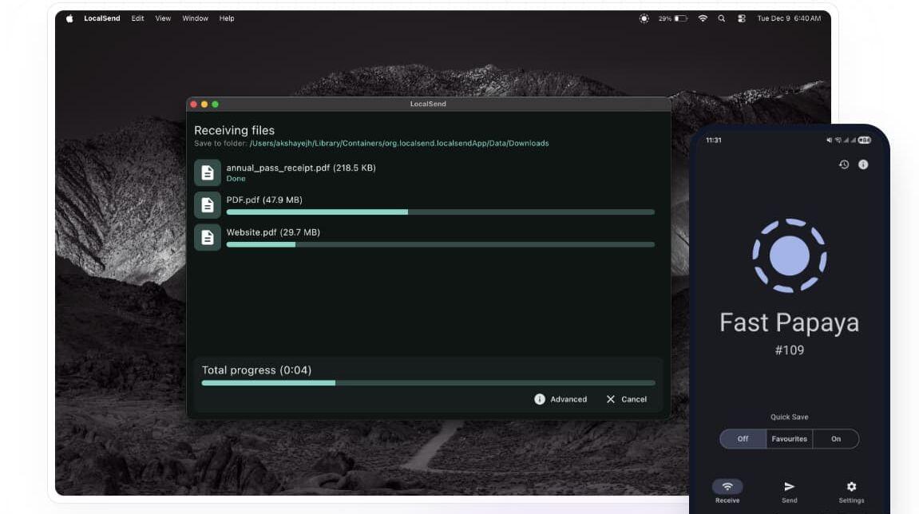
Task: Open Spotlight search icon
Action: [722, 18]
